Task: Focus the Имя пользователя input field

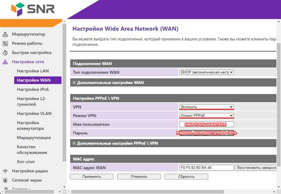Action: point(206,124)
